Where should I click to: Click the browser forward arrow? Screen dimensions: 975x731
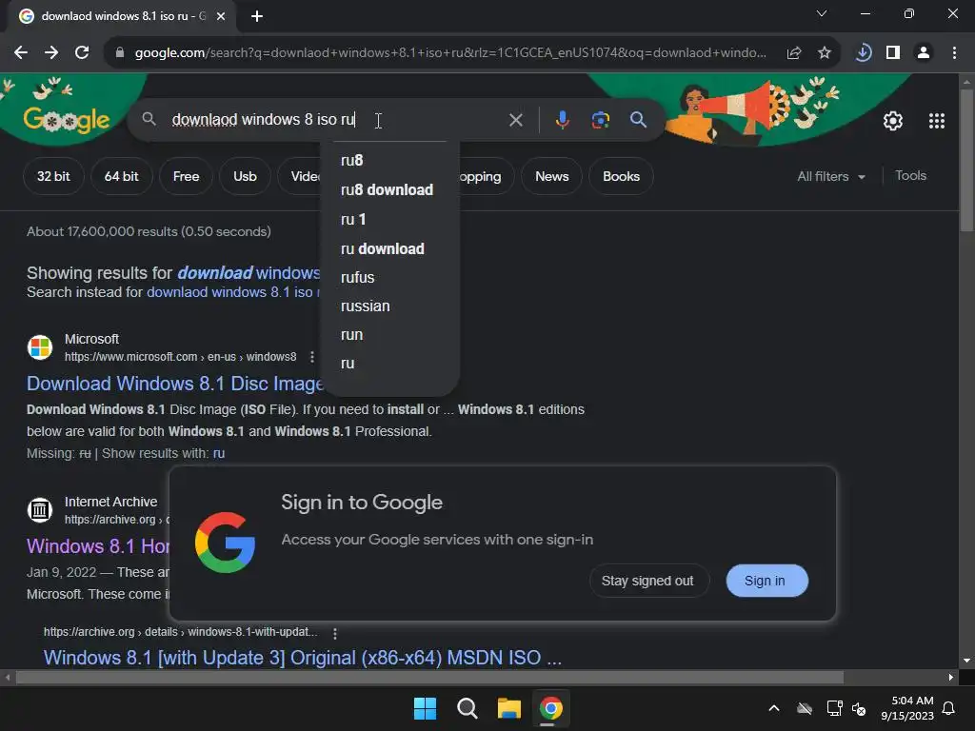[51, 53]
